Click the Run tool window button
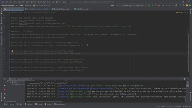The width and height of the screenshot is (192, 108). 12,104
